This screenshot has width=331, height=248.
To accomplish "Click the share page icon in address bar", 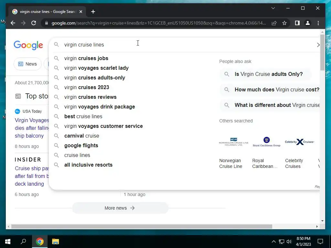I will [274, 23].
